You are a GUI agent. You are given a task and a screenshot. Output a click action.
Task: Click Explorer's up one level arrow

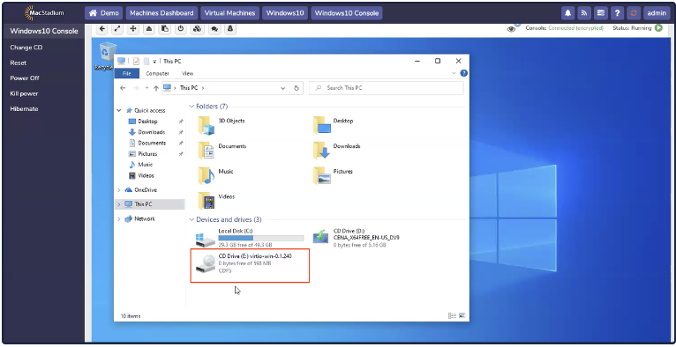pyautogui.click(x=156, y=88)
